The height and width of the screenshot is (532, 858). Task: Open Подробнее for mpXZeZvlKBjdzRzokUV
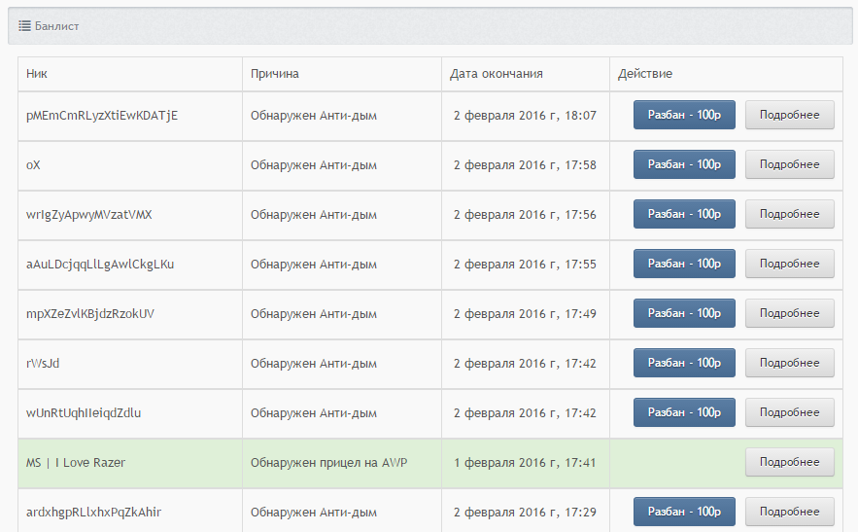click(x=790, y=313)
